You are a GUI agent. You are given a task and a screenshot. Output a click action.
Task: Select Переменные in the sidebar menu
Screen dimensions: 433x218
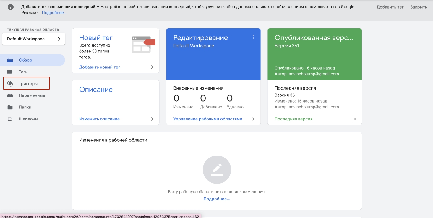(32, 95)
